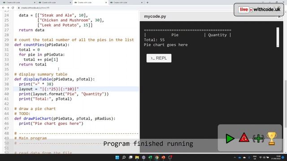Click the 'Quantity' header in output table

coord(217,35)
